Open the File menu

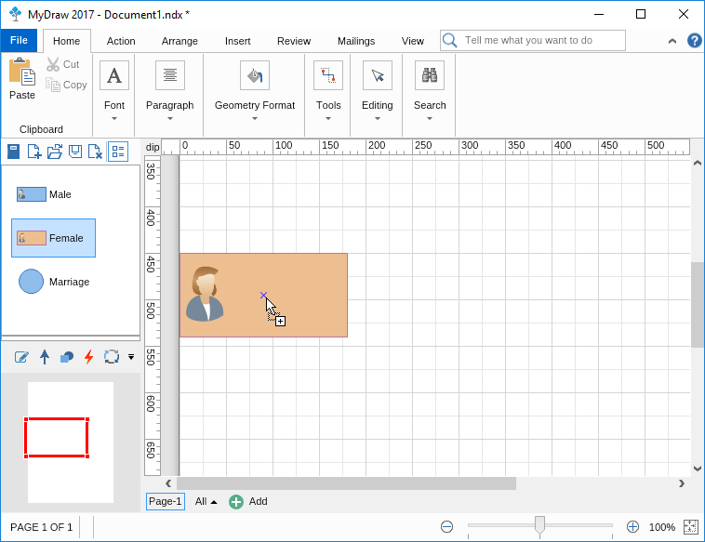click(19, 41)
